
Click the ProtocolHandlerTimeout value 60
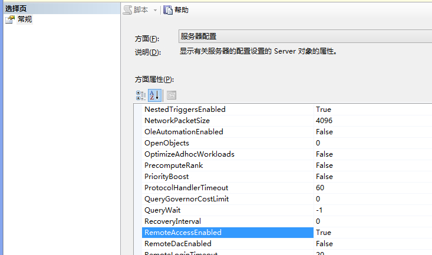[320, 188]
